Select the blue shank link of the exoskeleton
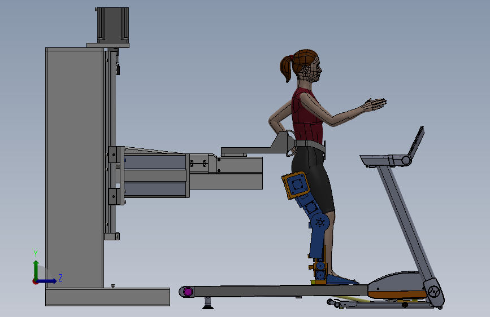Screen dimensions: 490x317 click(x=317, y=243)
